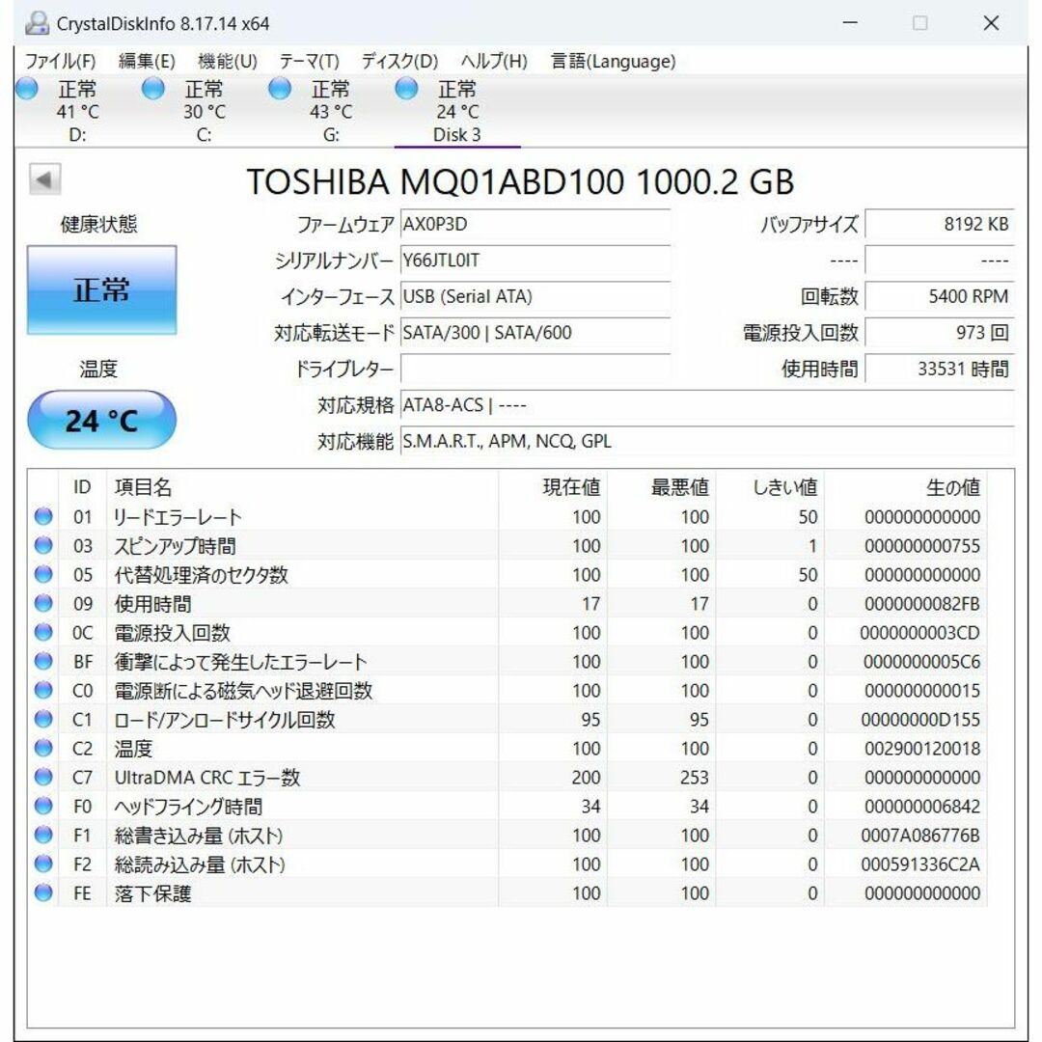This screenshot has height=1042, width=1042.
Task: Open the テーマ(T) menu
Action: point(309,61)
